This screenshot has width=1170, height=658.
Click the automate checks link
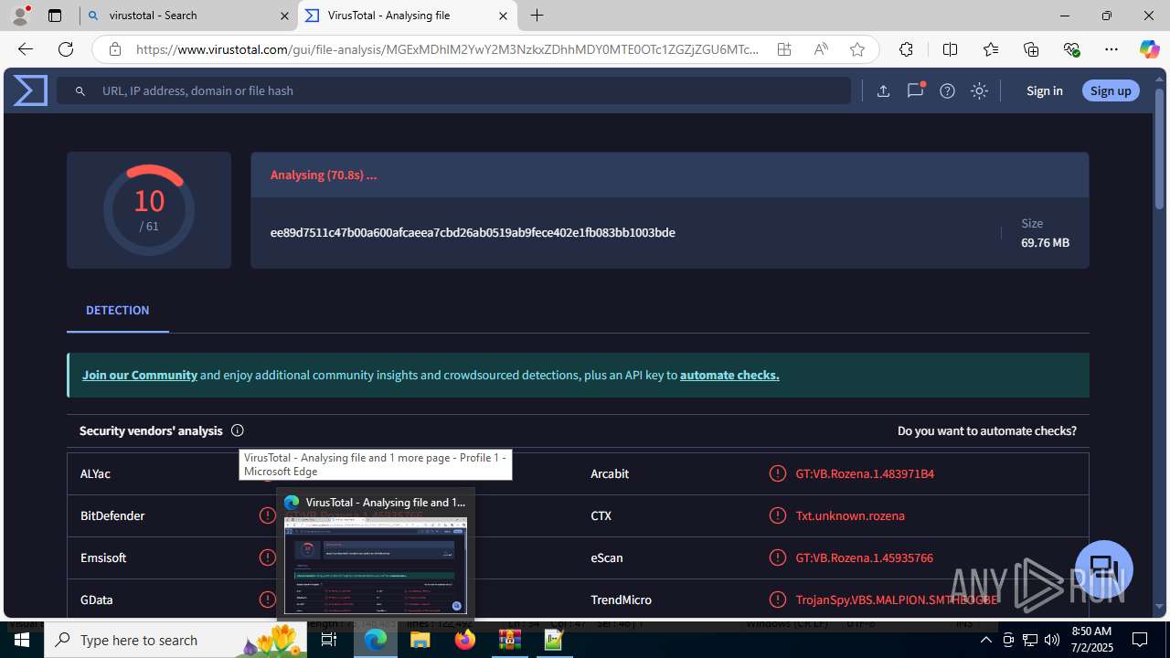coord(729,375)
